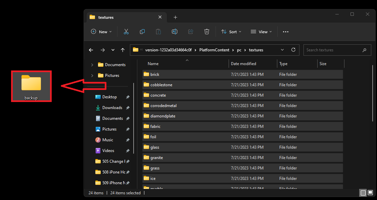377x200 pixels.
Task: Expand the Documents tree node
Action: point(92,65)
